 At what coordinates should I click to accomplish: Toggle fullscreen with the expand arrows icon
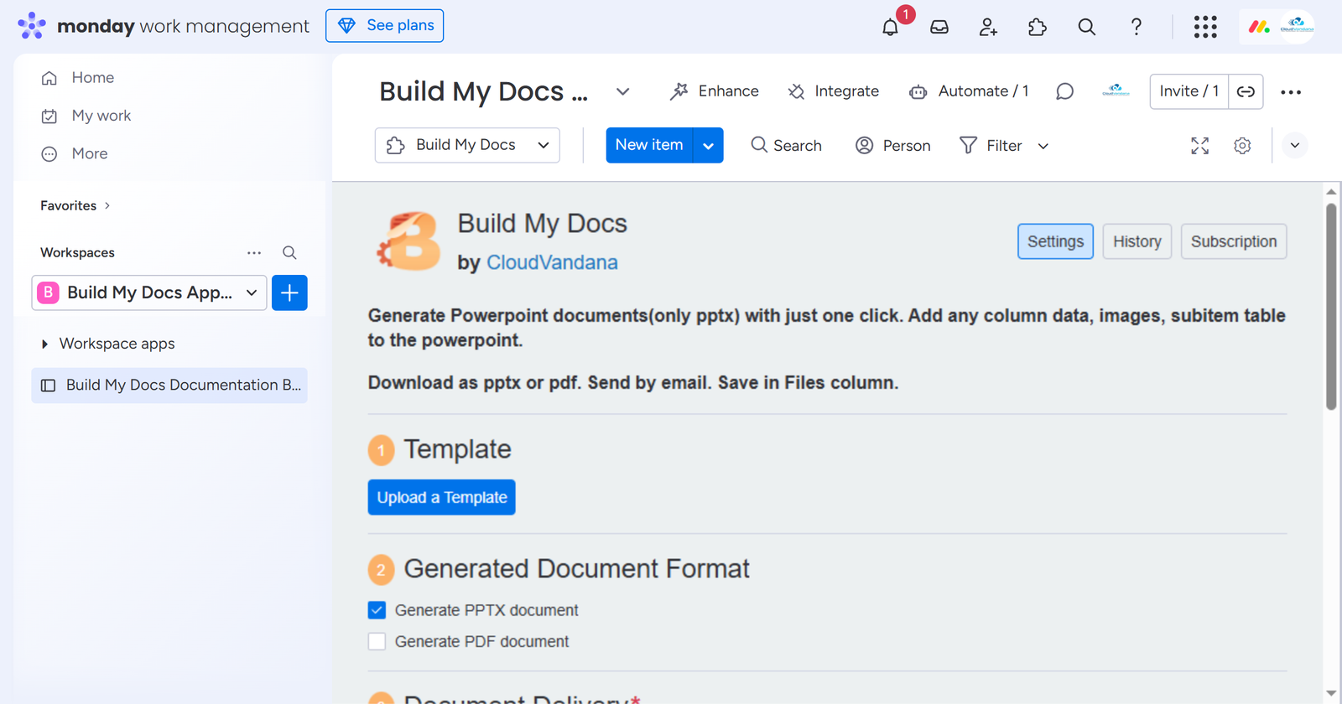pyautogui.click(x=1200, y=146)
